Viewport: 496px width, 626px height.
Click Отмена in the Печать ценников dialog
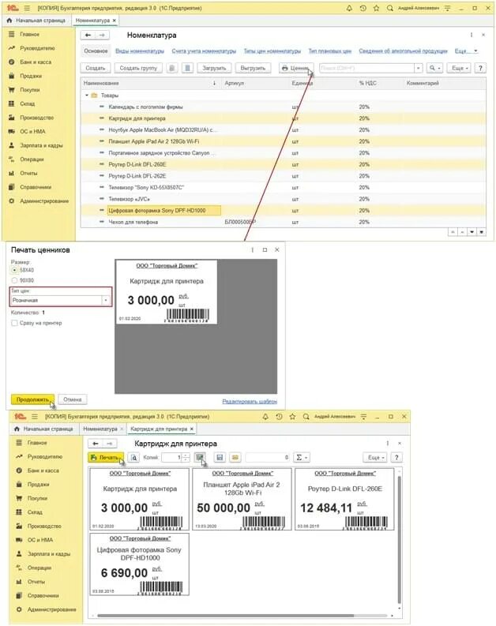pos(73,399)
